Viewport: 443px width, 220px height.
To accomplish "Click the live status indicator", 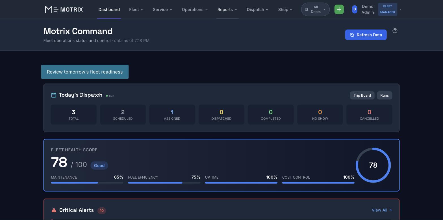I will pyautogui.click(x=110, y=96).
